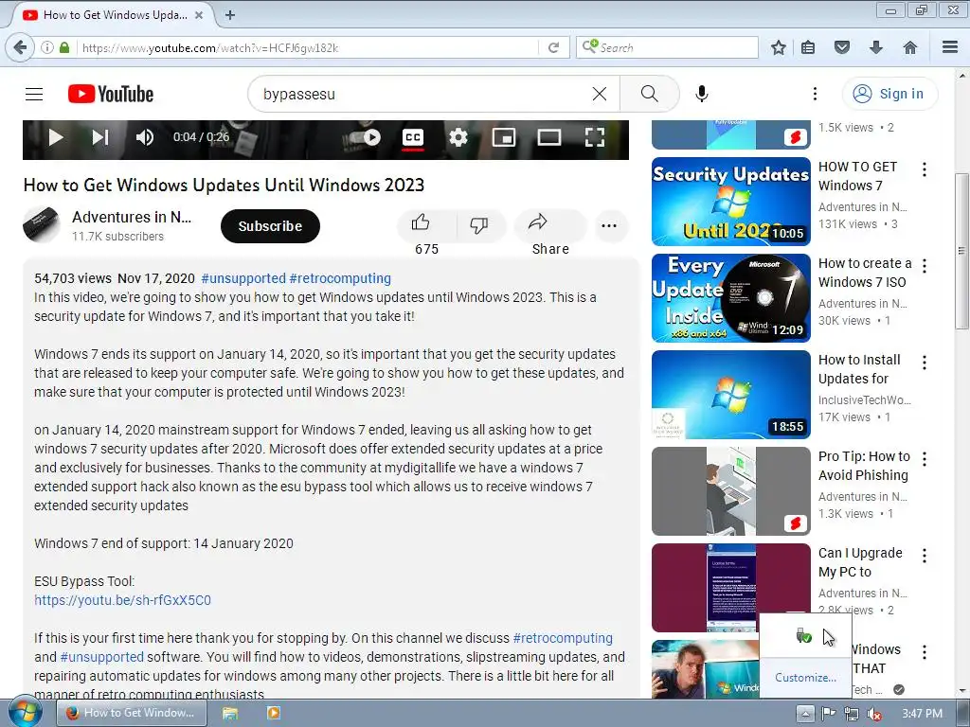
Task: Open the player settings gear
Action: (x=458, y=137)
